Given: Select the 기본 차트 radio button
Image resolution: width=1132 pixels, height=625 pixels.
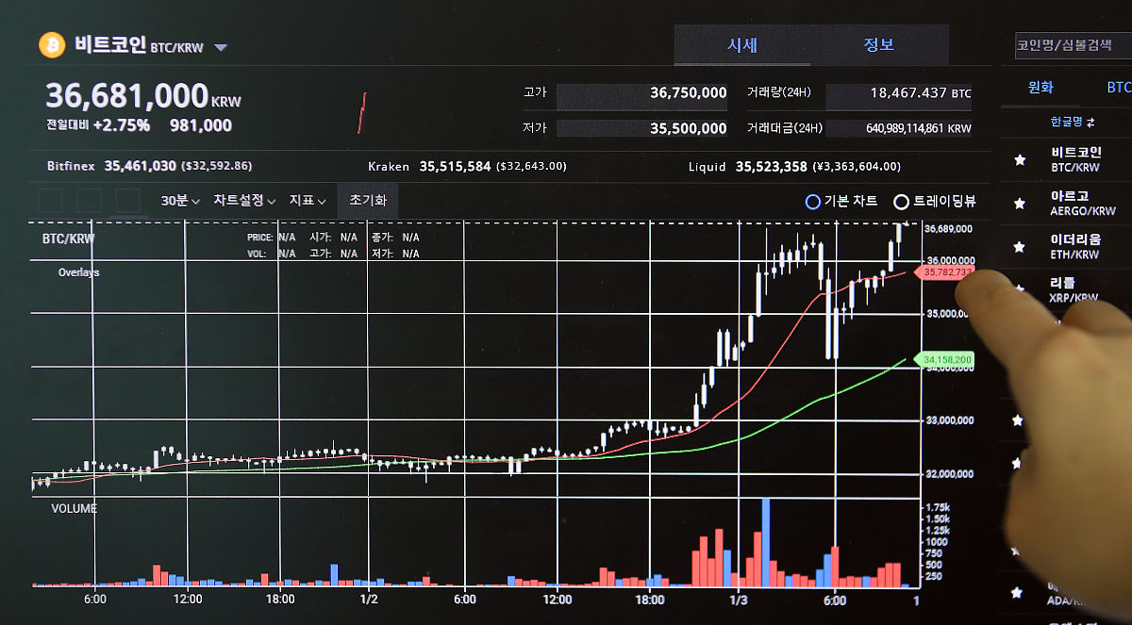Looking at the screenshot, I should click(x=812, y=202).
